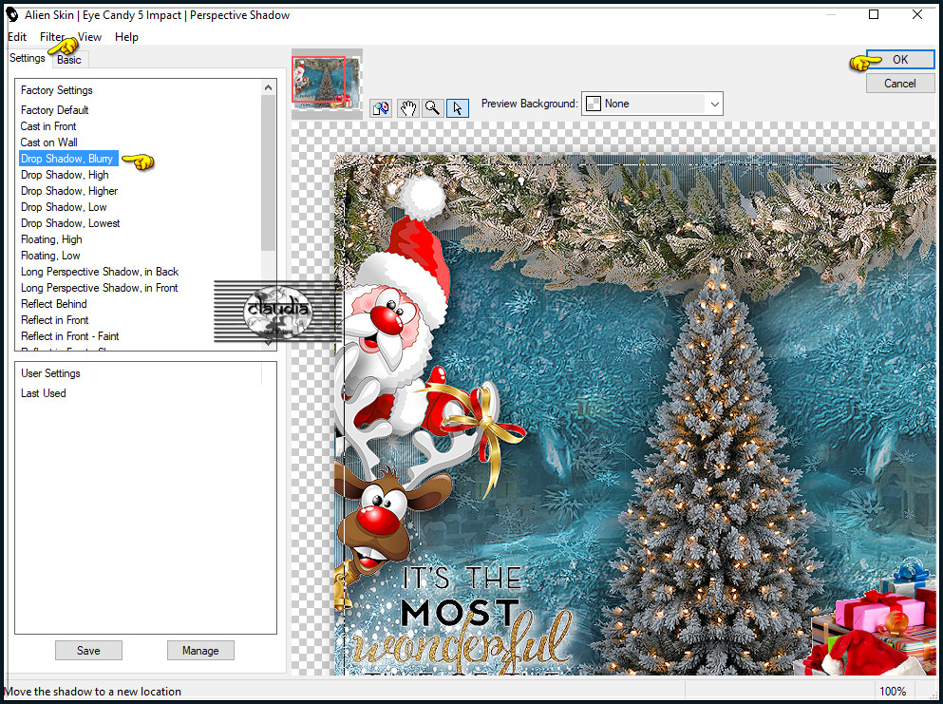943x704 pixels.
Task: Click the Alien Skin title bar icon
Action: [11, 14]
